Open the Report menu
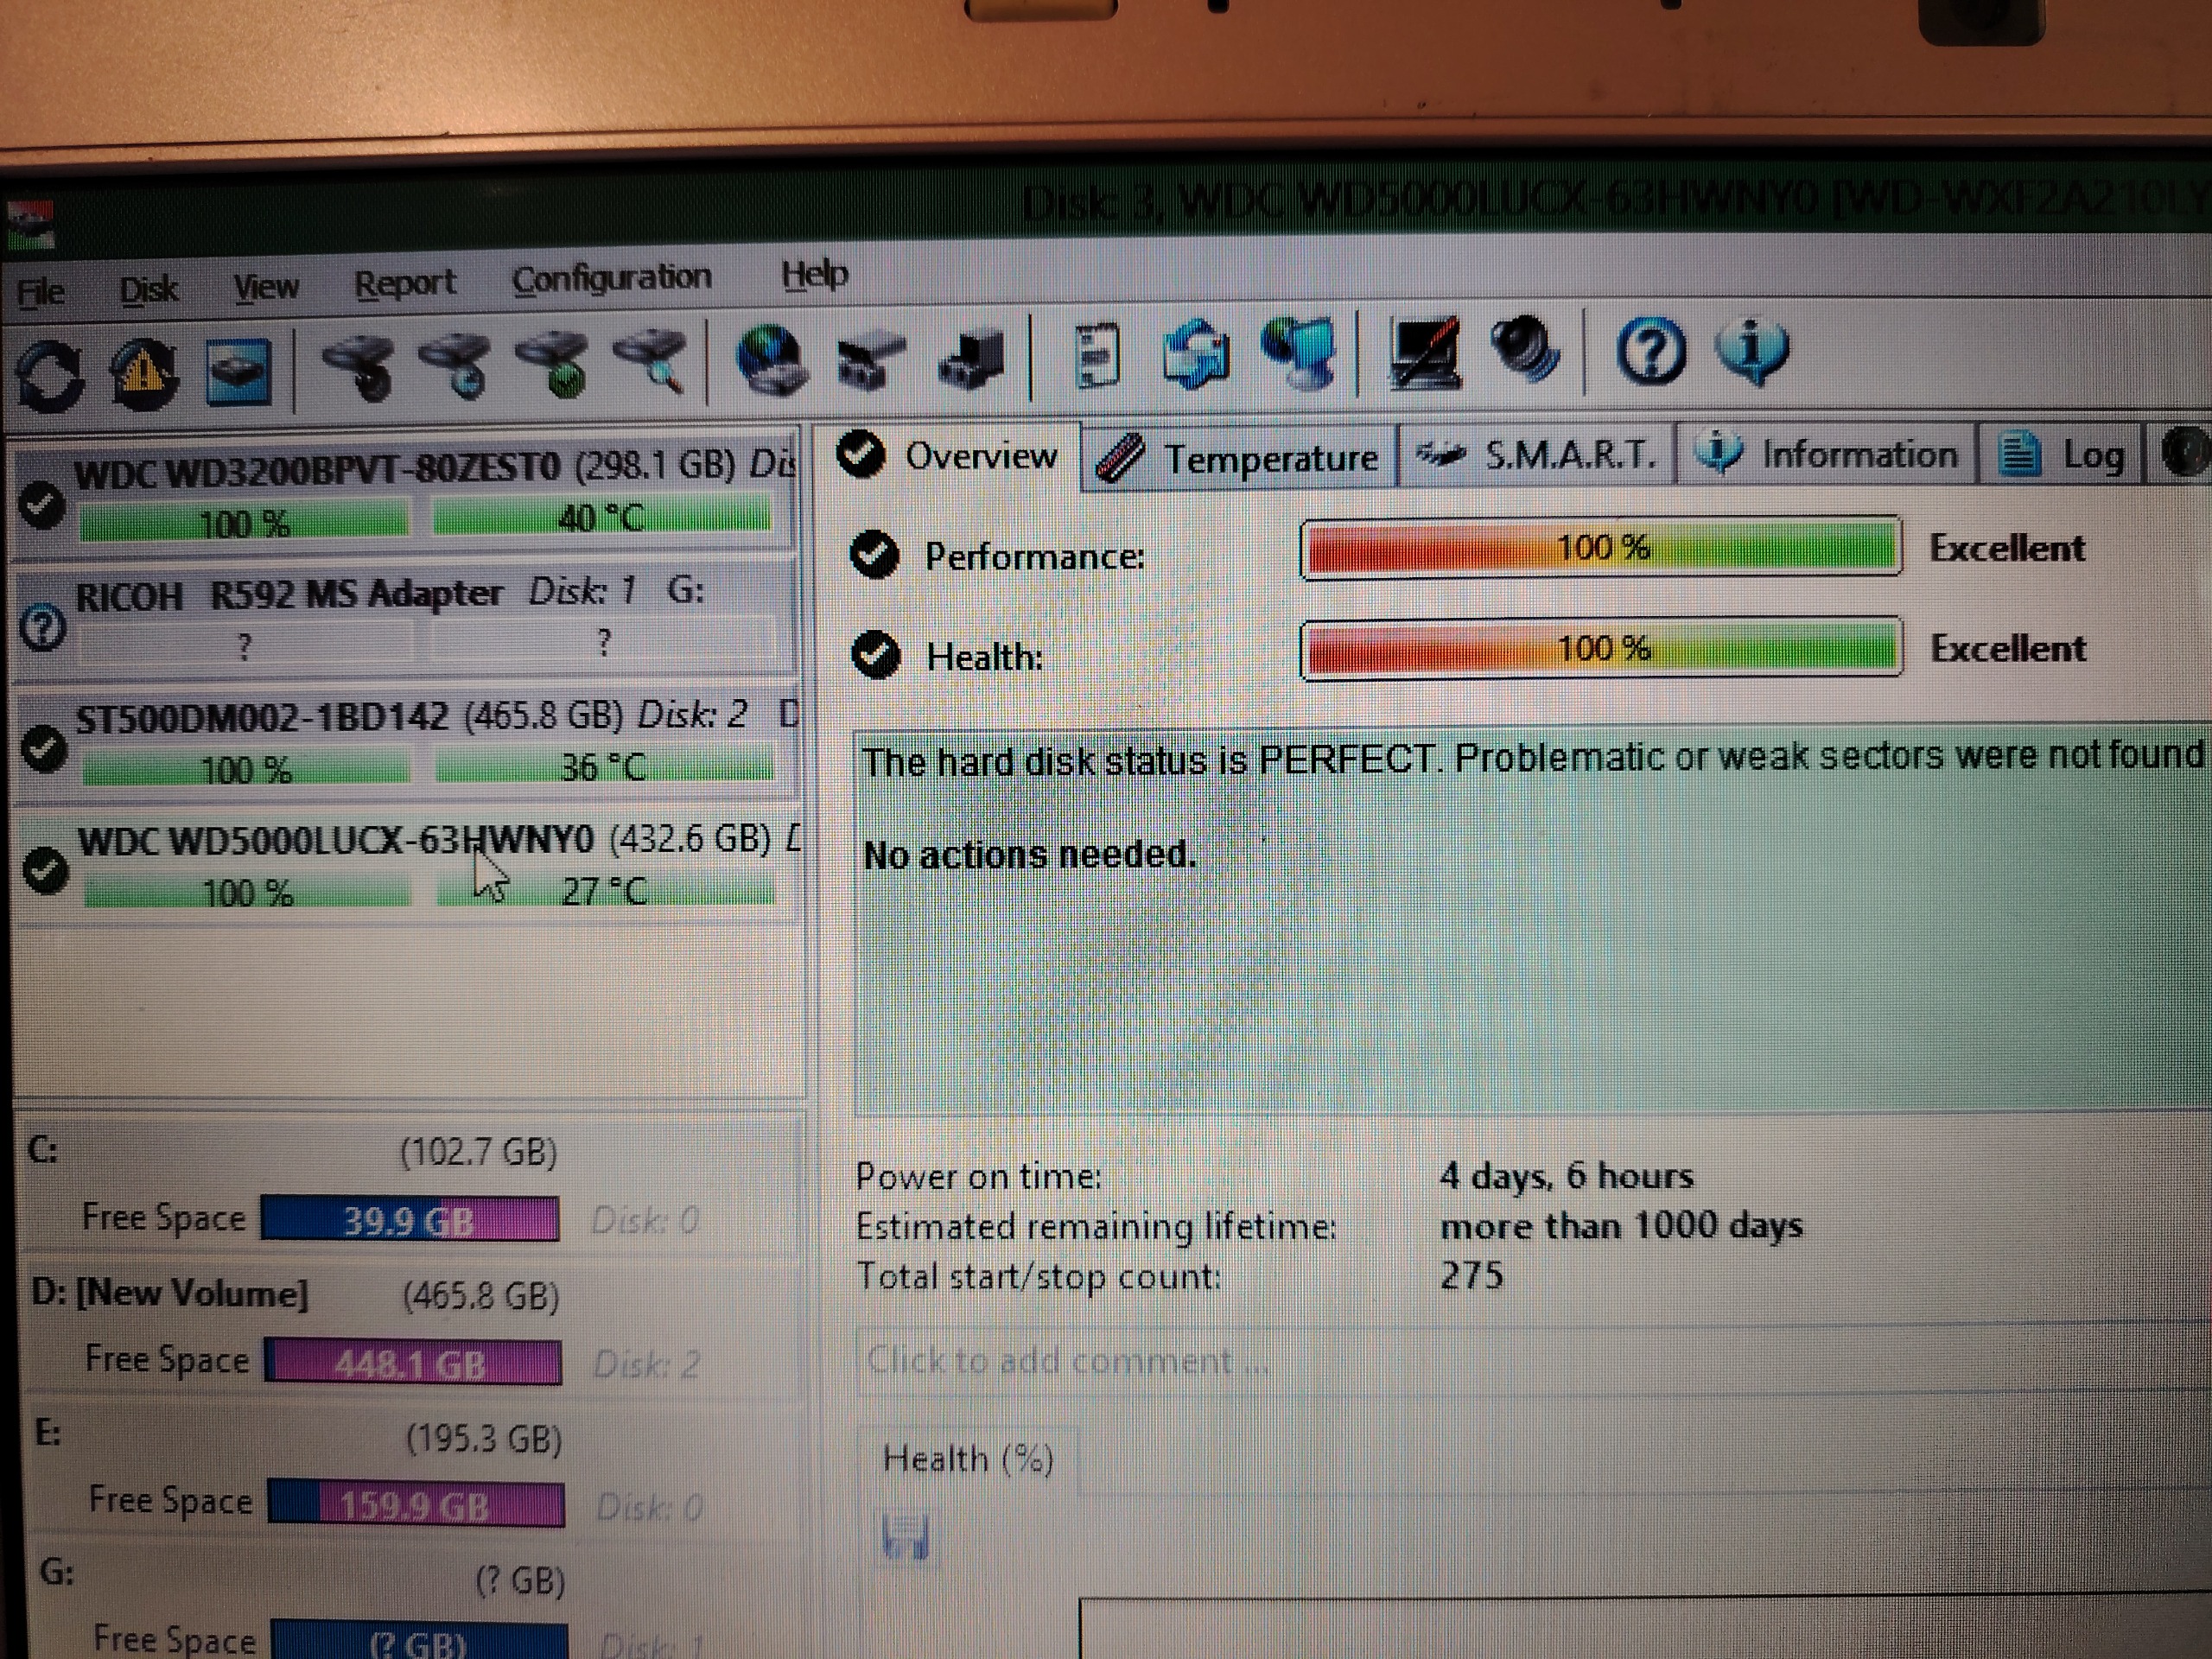 tap(404, 284)
